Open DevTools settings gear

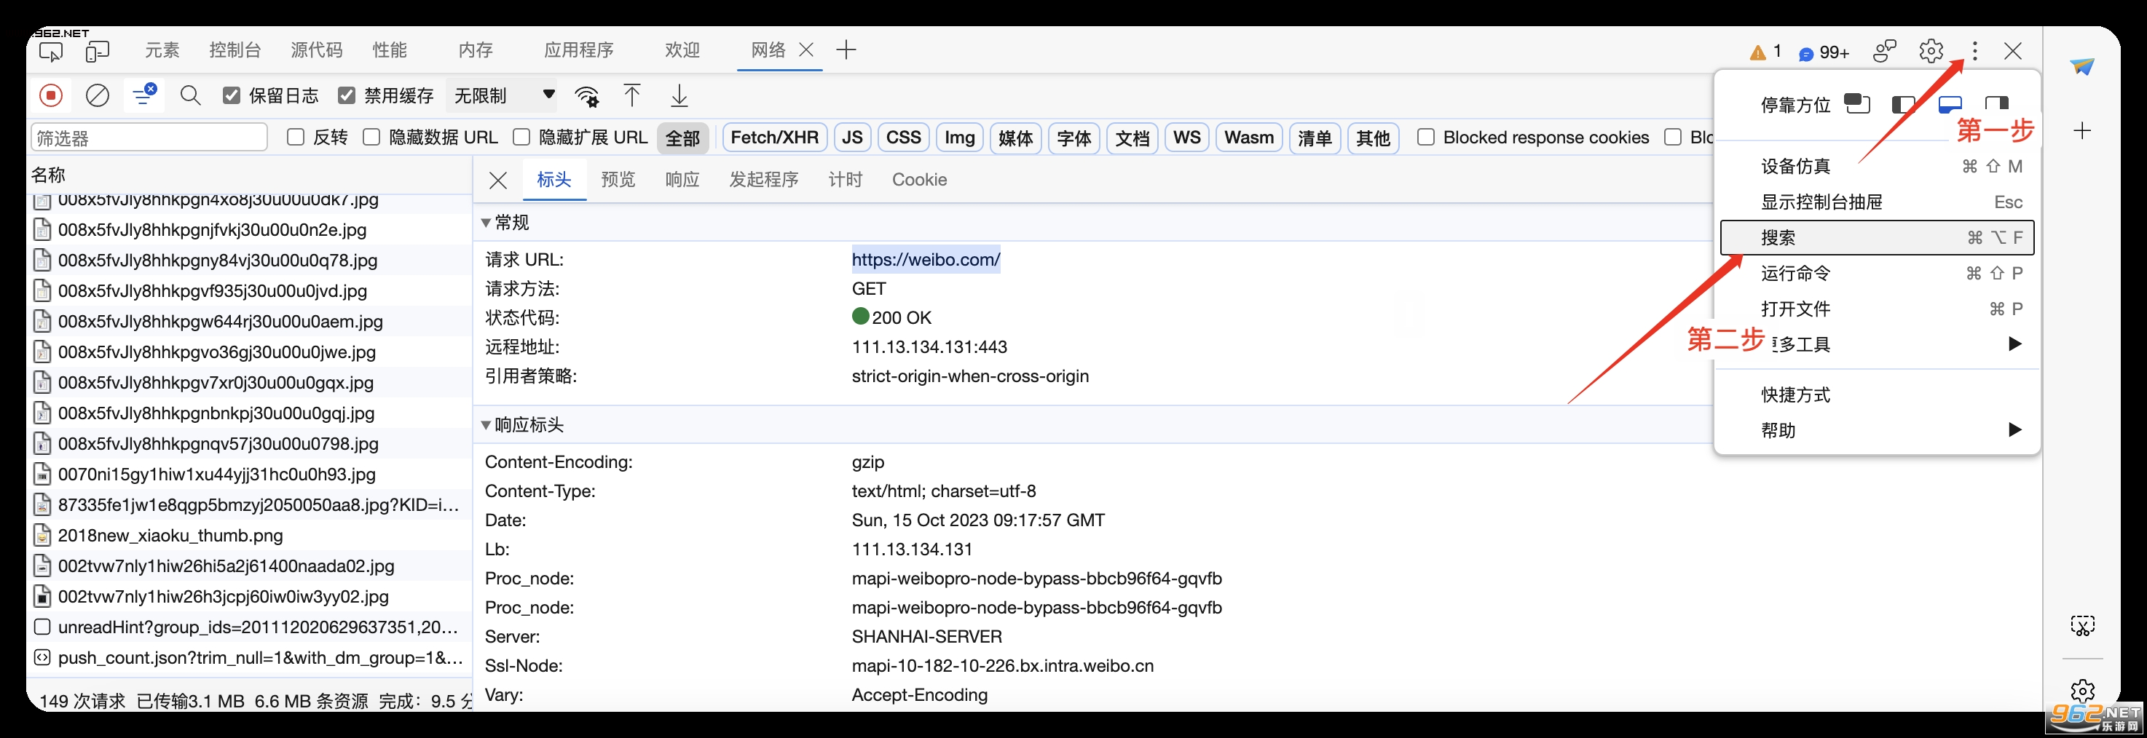pos(1931,51)
